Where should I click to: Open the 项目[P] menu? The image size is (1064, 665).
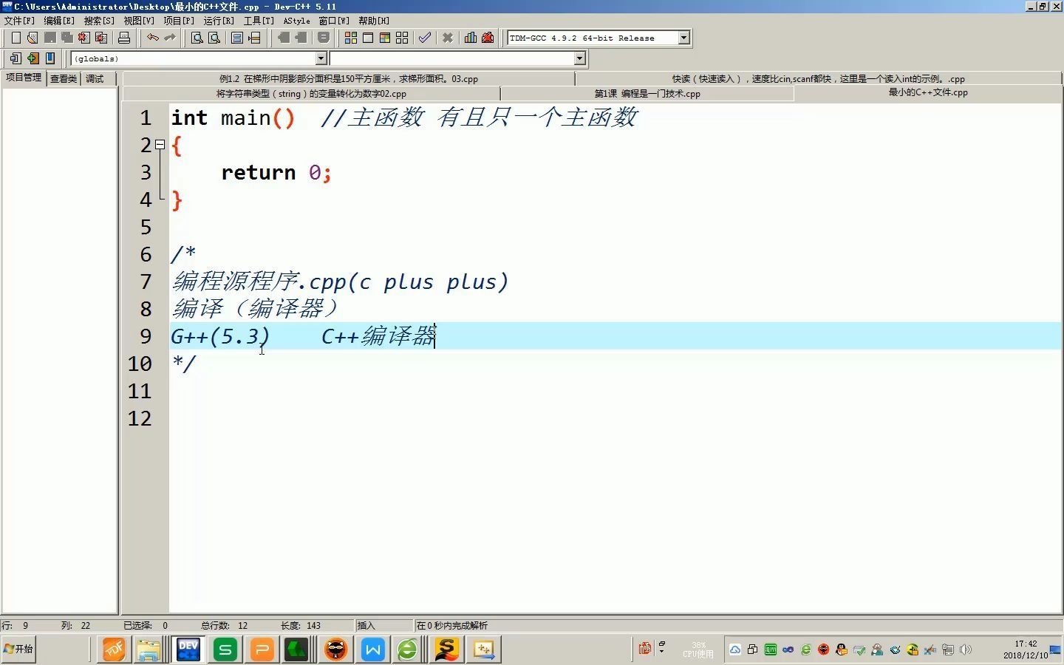[x=179, y=21]
